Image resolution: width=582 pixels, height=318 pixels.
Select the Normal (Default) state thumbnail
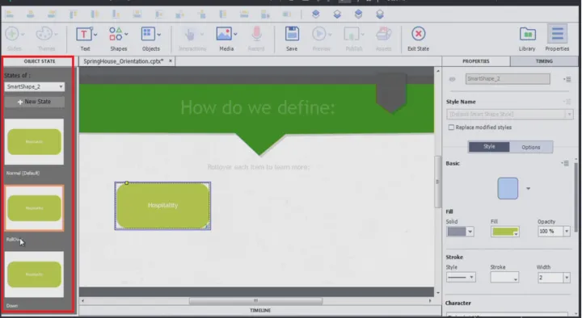pyautogui.click(x=34, y=141)
